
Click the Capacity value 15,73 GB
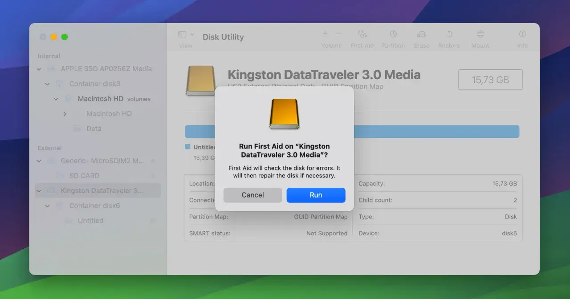coord(505,183)
